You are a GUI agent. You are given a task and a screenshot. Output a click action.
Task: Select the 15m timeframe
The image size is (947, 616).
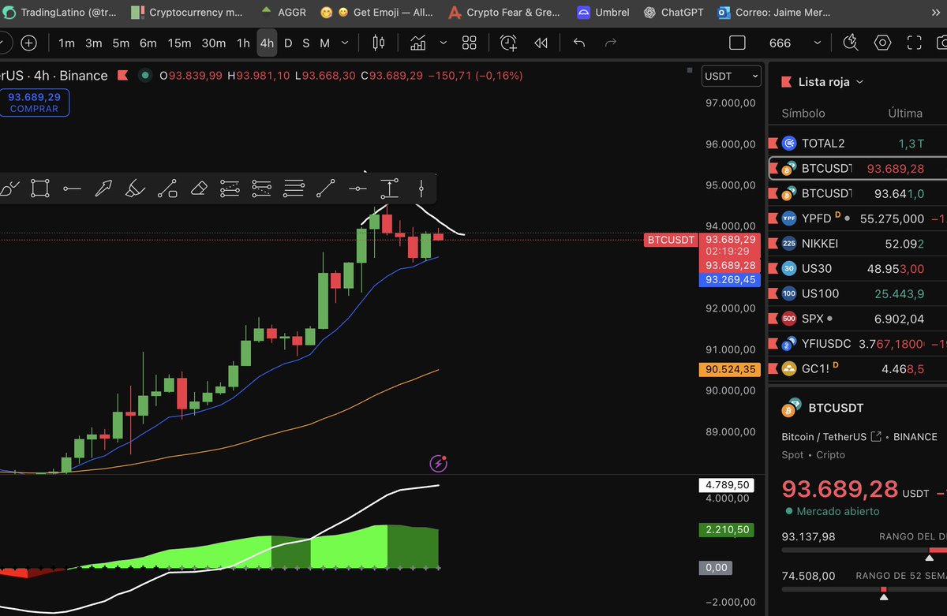(179, 43)
